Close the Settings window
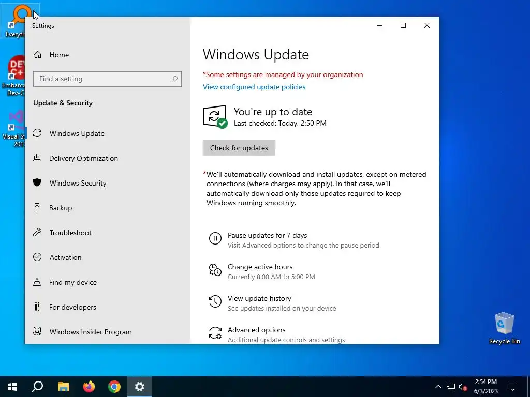 pos(427,25)
